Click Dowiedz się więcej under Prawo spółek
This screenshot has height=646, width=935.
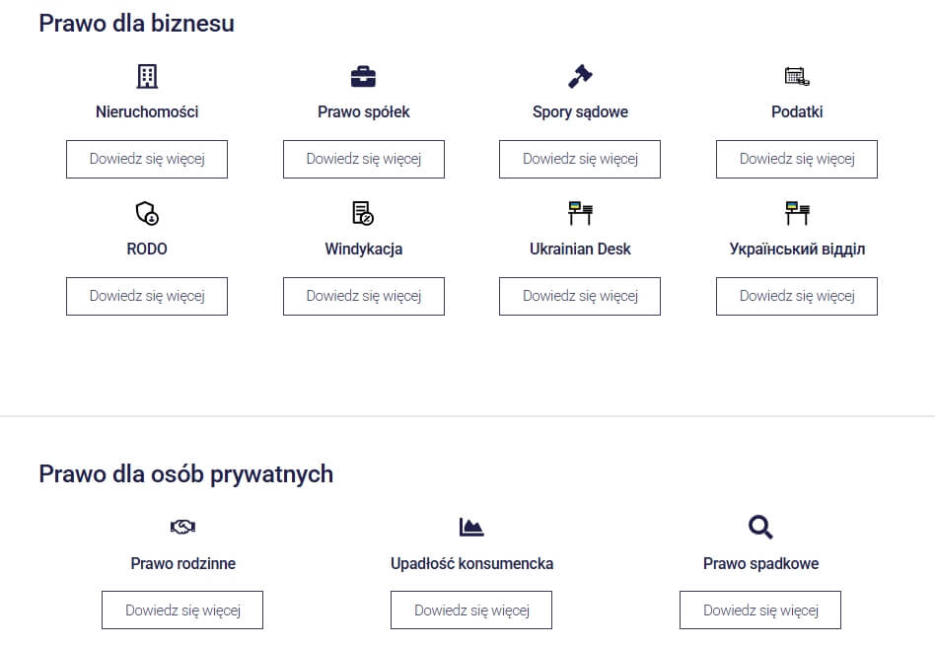pyautogui.click(x=363, y=159)
